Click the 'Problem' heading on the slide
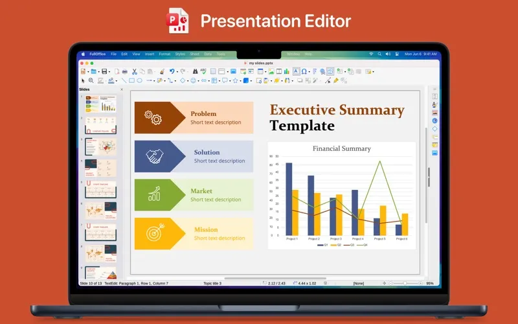The image size is (518, 324). point(203,113)
